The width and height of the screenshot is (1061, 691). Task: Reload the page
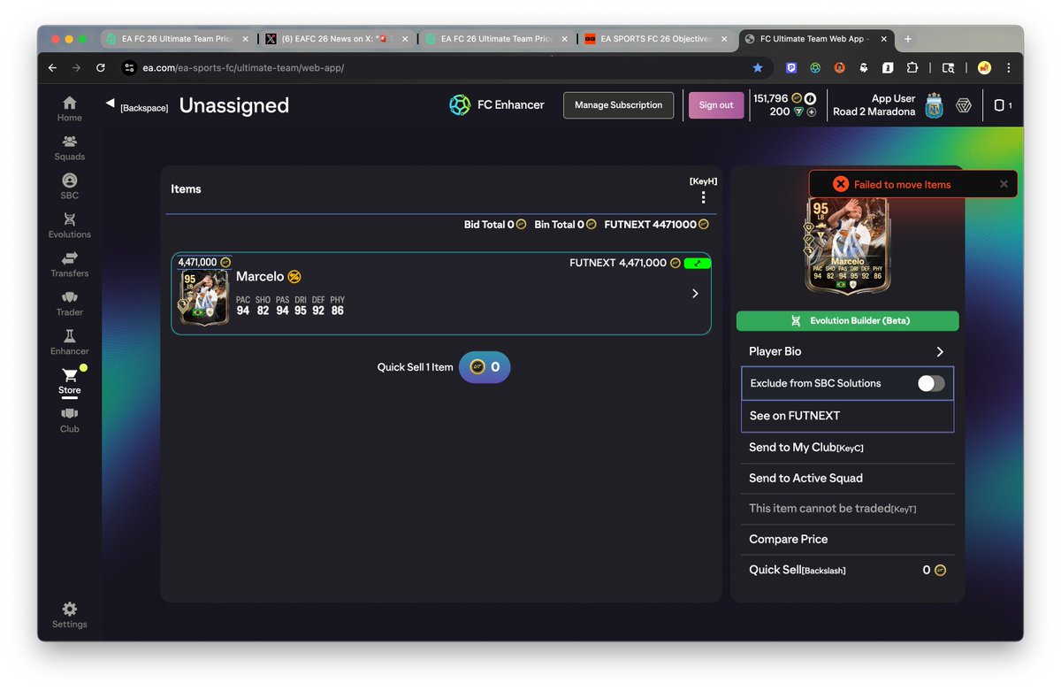tap(101, 67)
